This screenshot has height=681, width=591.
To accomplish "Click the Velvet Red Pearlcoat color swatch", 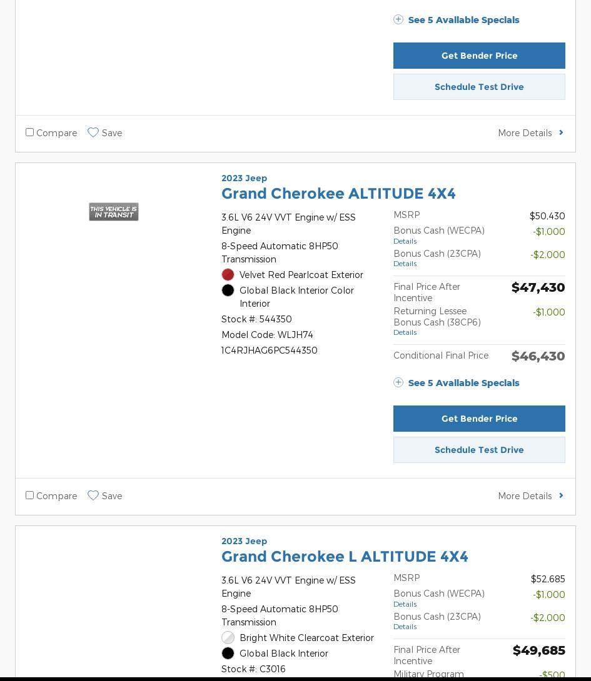I will click(x=228, y=275).
